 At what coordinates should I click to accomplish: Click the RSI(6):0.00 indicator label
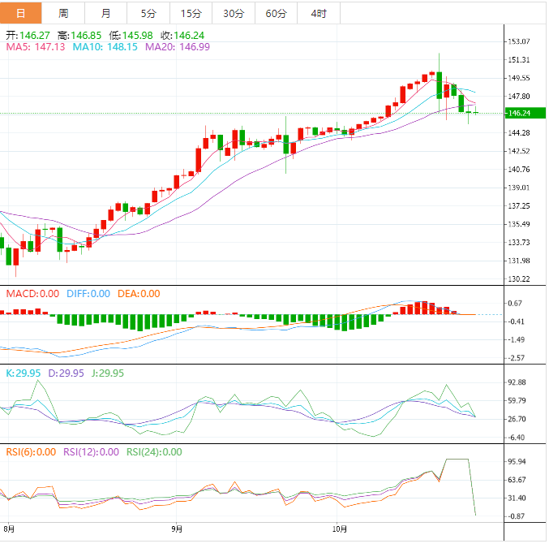pyautogui.click(x=33, y=452)
